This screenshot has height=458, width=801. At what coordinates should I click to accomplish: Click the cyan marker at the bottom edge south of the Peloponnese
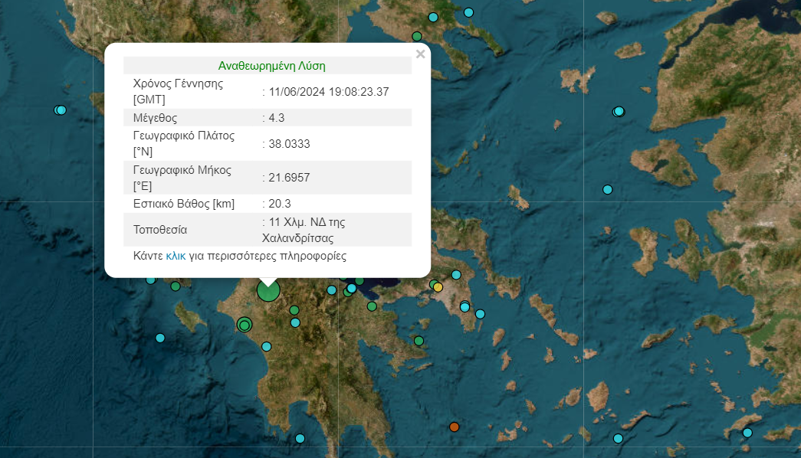(x=300, y=439)
